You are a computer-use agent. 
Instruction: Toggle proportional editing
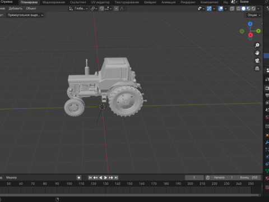116,8
